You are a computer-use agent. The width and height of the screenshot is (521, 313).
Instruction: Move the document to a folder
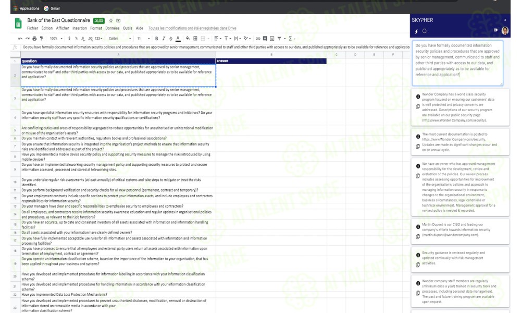(x=118, y=21)
